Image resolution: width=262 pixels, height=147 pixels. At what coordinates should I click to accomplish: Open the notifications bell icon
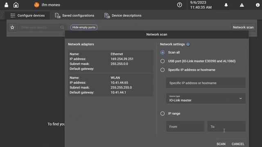coord(226,5)
